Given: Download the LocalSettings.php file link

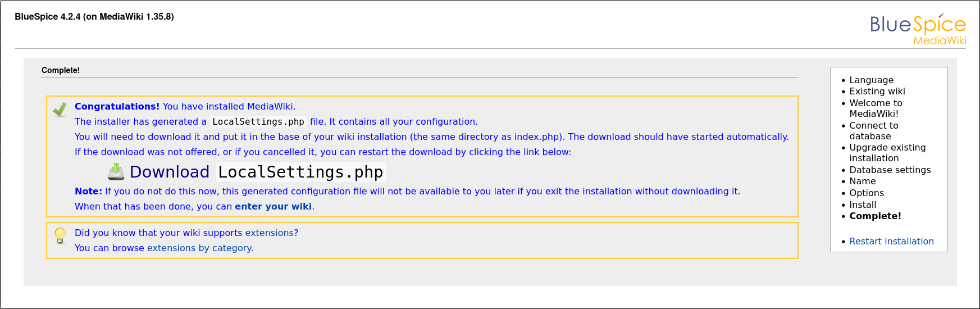Looking at the screenshot, I should (256, 172).
